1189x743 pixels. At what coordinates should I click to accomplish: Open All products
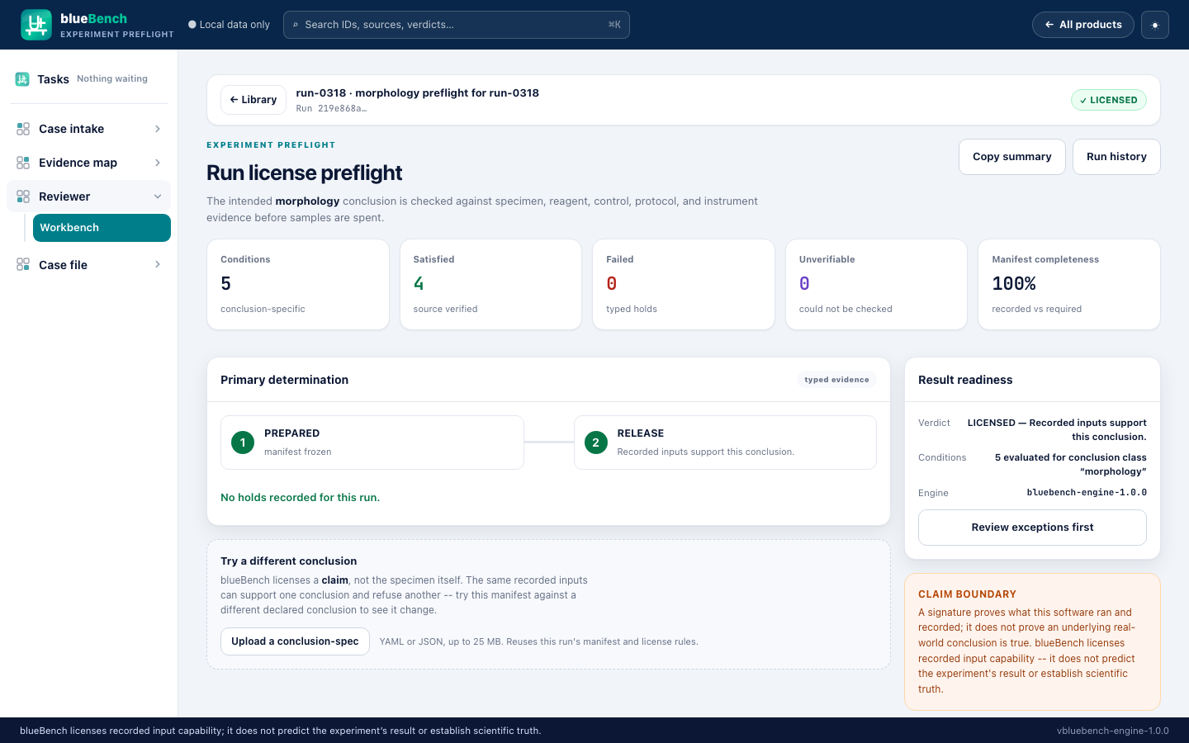click(1083, 25)
